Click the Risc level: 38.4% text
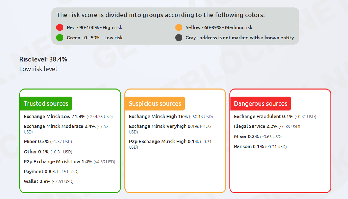Image resolution: width=348 pixels, height=199 pixels. point(43,59)
